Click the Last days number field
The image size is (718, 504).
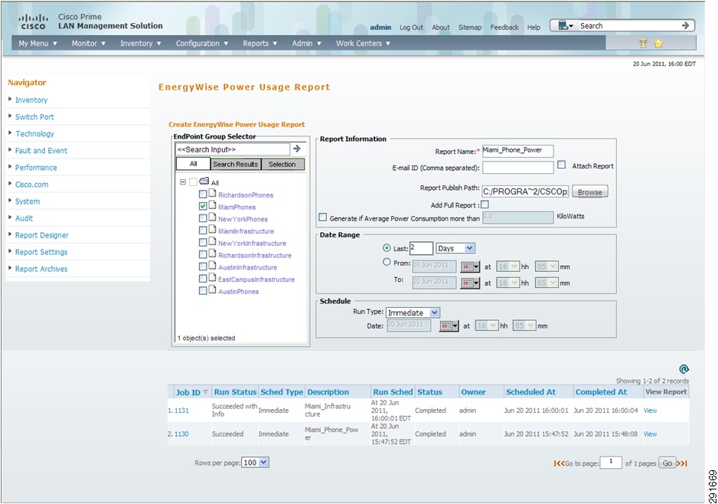point(421,248)
